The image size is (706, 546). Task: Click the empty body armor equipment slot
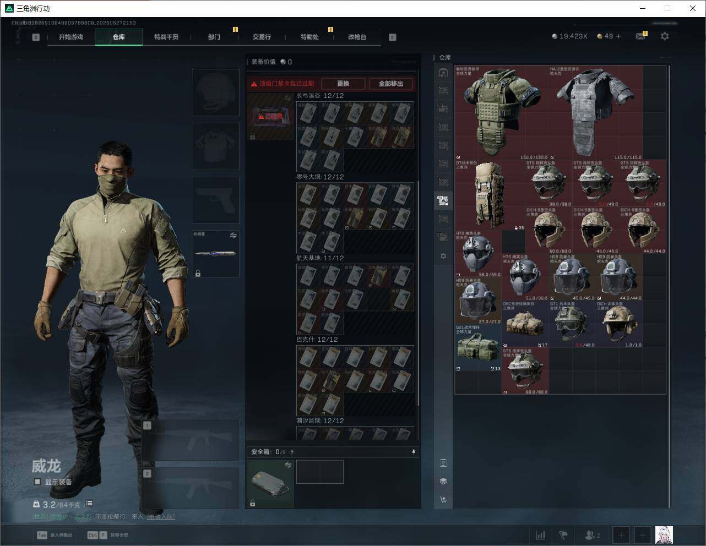tap(215, 146)
